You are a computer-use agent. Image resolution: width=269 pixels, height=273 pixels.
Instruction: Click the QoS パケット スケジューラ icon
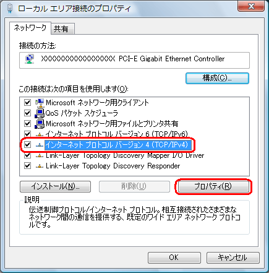coord(40,113)
